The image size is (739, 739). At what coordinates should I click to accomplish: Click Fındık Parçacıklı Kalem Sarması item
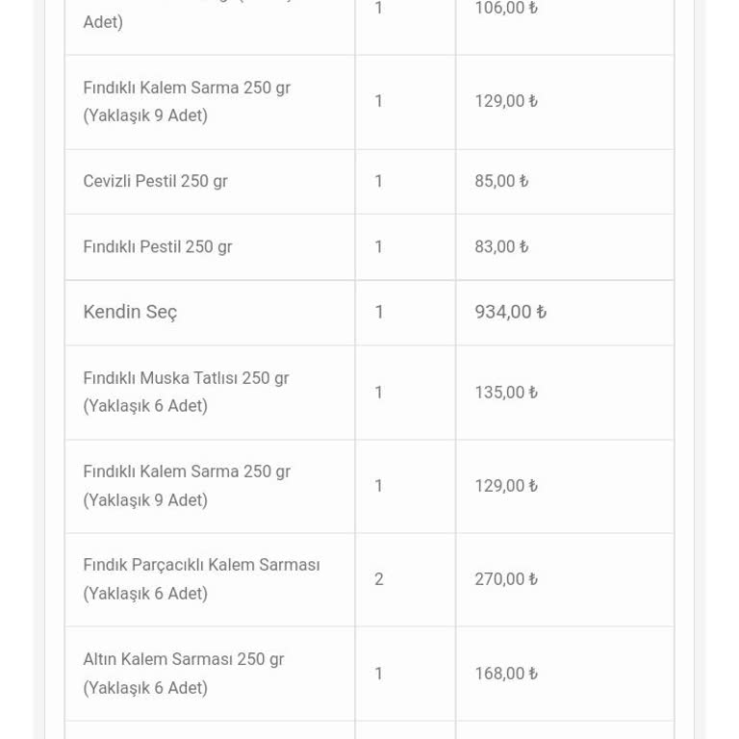[x=201, y=578]
